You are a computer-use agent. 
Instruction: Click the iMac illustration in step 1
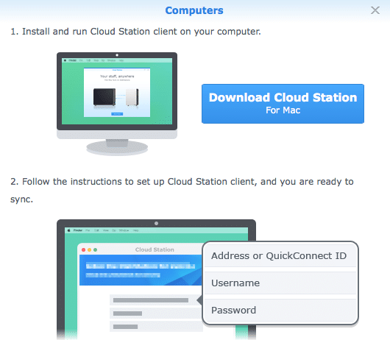(x=117, y=104)
